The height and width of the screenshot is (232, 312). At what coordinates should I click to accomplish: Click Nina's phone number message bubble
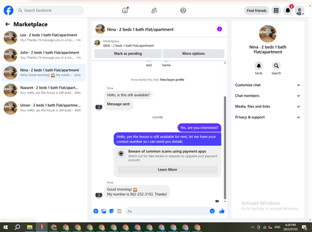137,192
